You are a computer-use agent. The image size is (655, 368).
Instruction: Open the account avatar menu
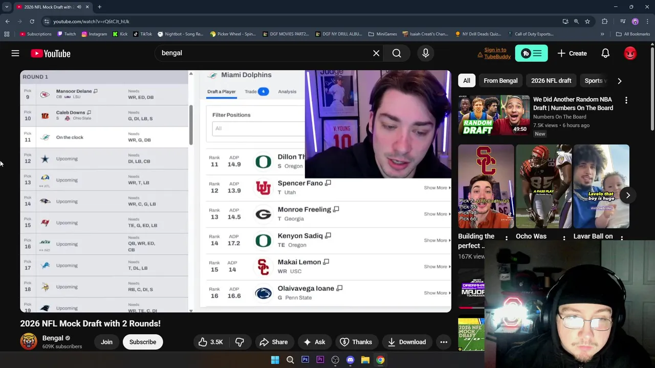click(630, 53)
